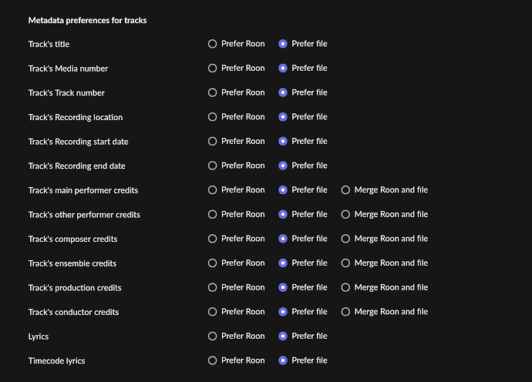The image size is (532, 382).
Task: Enable Merge Roon and file for conductor credits
Action: 346,312
